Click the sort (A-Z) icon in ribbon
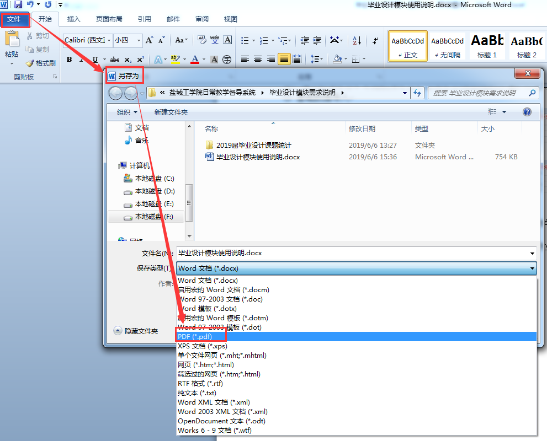Image resolution: width=547 pixels, height=441 pixels. click(357, 40)
